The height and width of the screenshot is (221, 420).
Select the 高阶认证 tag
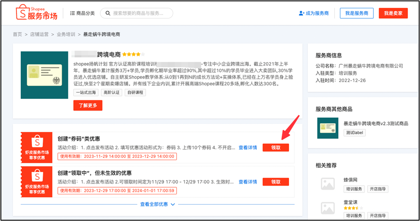(112, 92)
